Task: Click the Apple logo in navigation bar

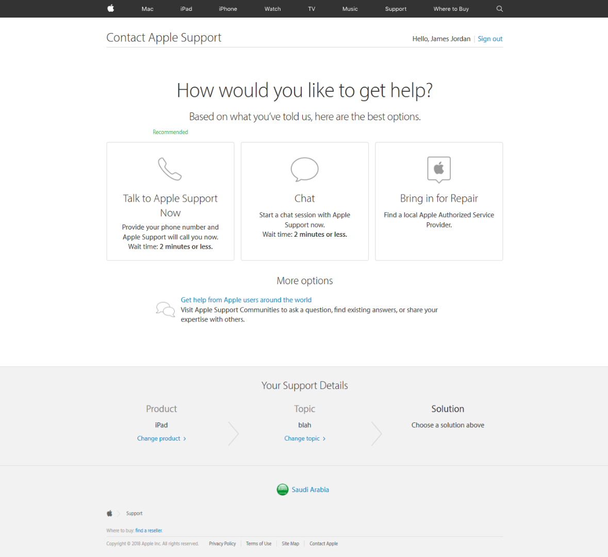Action: (110, 8)
